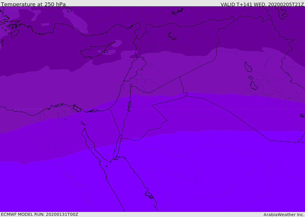305x217 pixels.
Task: Click the 'Temperature at 250 hPa' title
Action: tap(33, 4)
